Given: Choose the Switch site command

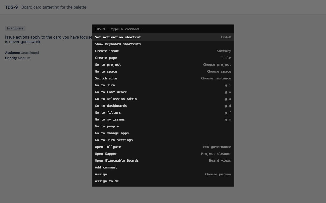Looking at the screenshot, I should pos(163,78).
